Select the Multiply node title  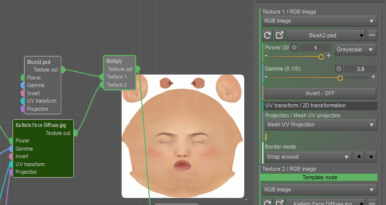click(114, 61)
